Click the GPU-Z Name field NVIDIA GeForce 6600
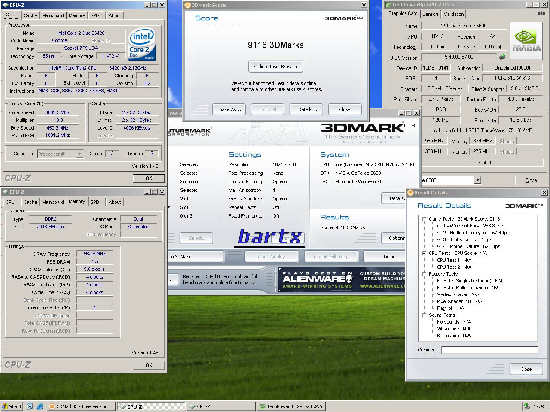Viewport: 550px width, 412px height. click(464, 26)
